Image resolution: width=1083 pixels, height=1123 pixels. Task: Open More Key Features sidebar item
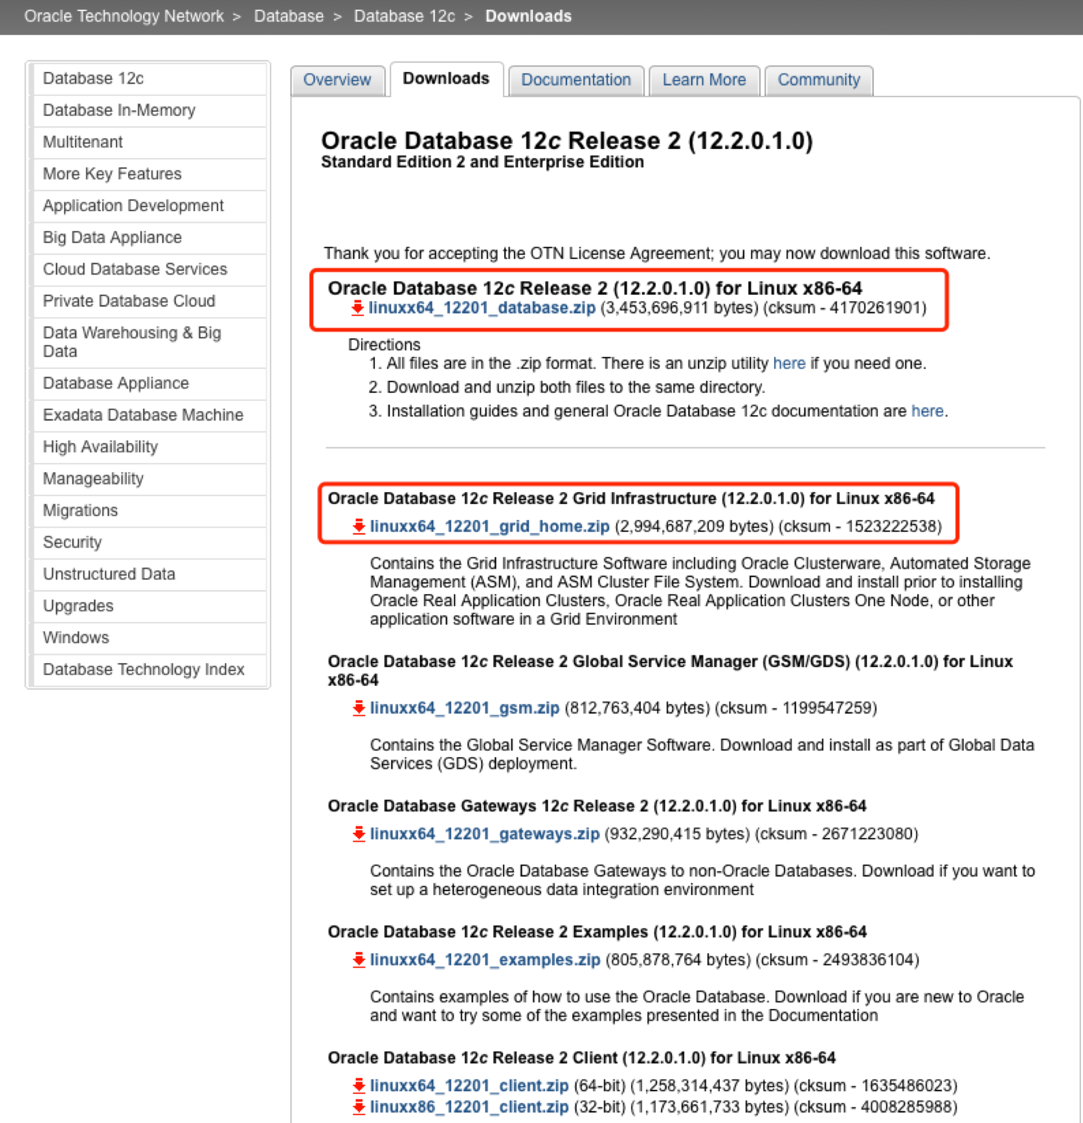150,174
